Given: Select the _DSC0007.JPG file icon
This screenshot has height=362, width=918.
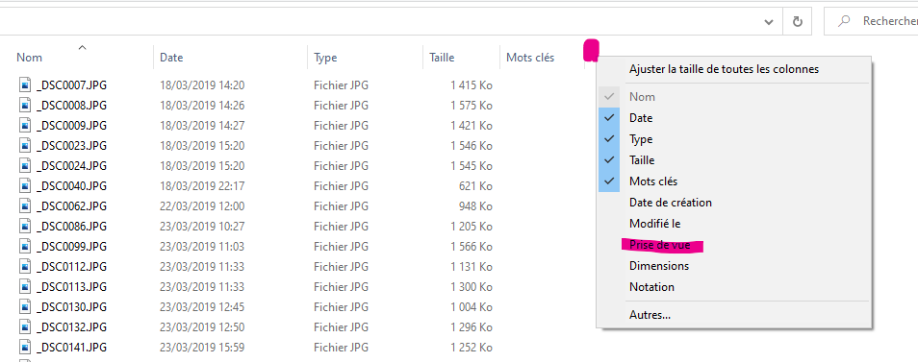Looking at the screenshot, I should [25, 85].
